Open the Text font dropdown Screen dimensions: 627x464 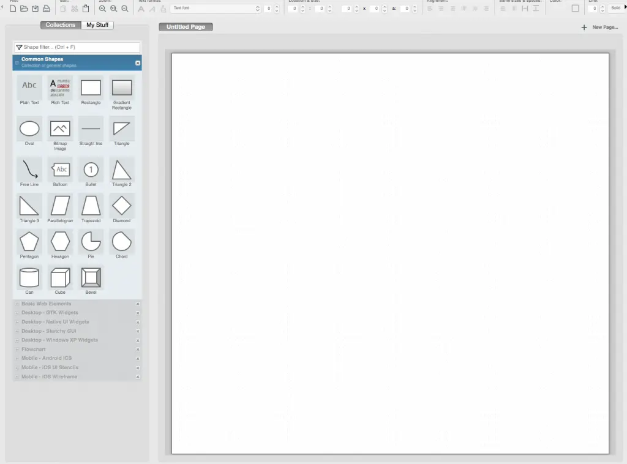[216, 9]
